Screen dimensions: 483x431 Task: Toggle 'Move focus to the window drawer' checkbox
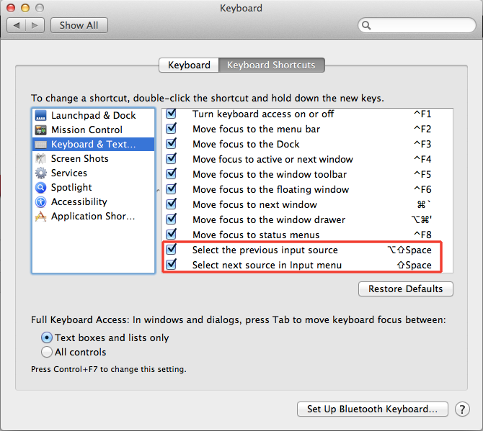click(171, 219)
